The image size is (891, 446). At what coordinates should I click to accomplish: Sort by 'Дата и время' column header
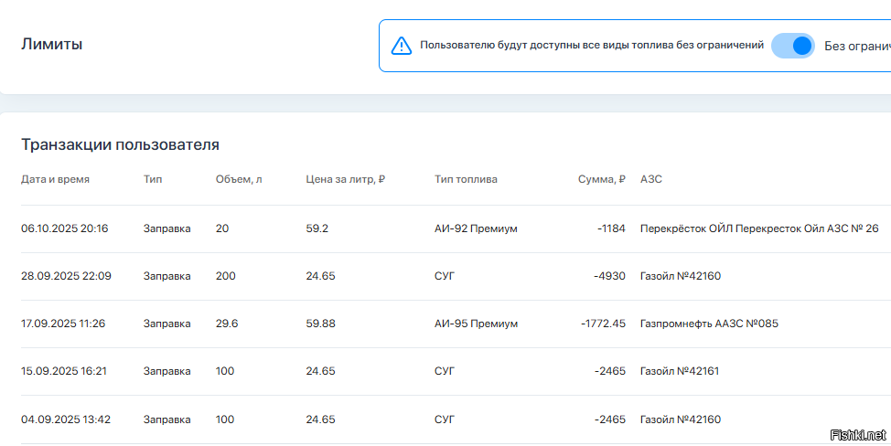click(x=55, y=179)
